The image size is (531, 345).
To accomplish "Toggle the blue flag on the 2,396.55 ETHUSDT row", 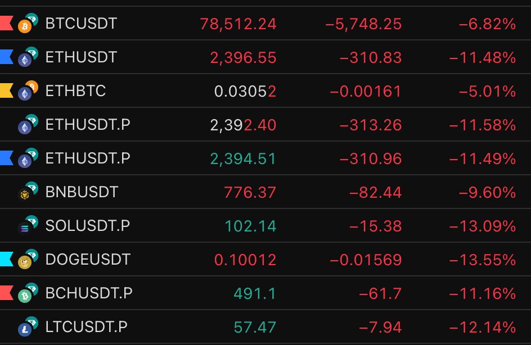I will point(6,57).
